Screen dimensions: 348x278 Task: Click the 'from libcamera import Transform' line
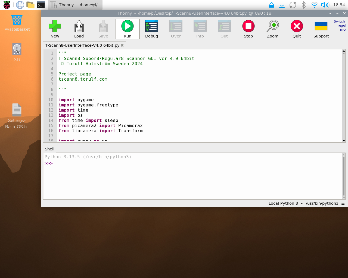(x=101, y=131)
